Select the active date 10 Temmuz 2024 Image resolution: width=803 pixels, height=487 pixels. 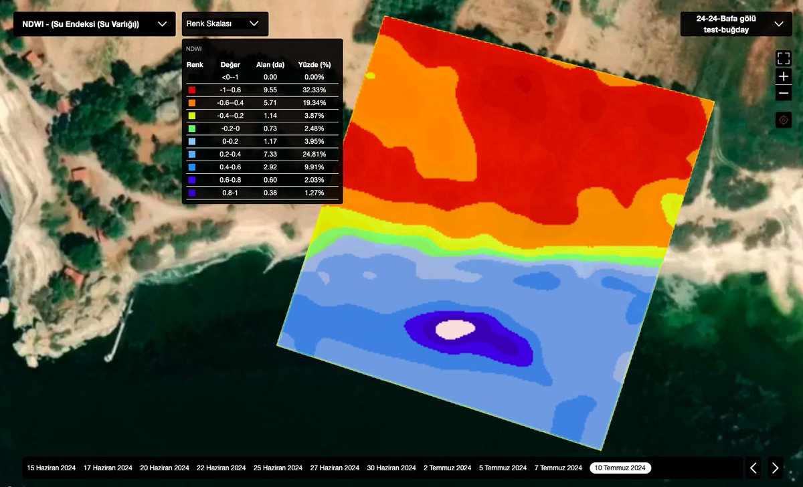(620, 468)
